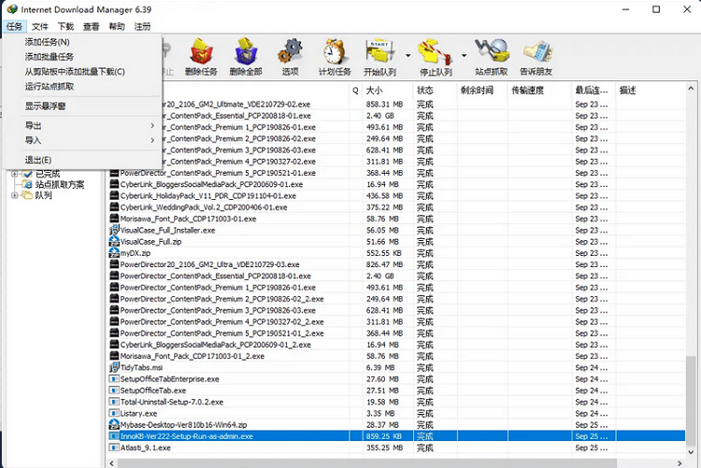Sort by 描述 column header
The width and height of the screenshot is (701, 468).
[x=650, y=91]
